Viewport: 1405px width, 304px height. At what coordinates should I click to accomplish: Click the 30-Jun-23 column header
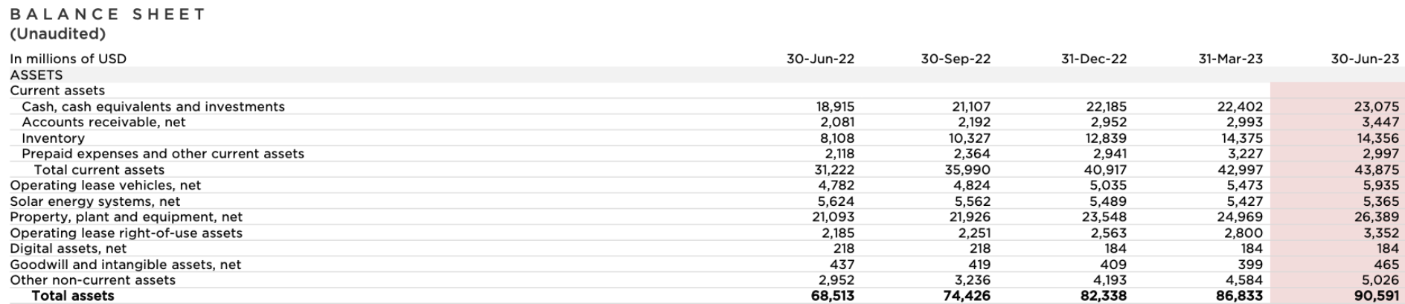[1365, 59]
